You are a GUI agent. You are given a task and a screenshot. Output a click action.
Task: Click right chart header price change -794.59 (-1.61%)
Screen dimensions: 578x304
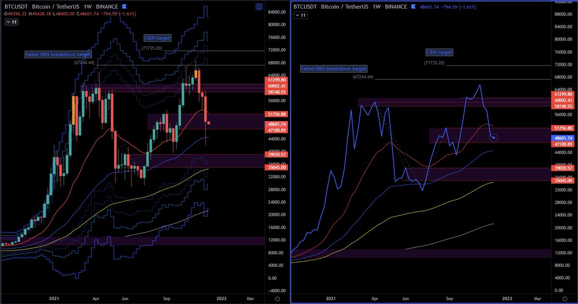click(458, 7)
